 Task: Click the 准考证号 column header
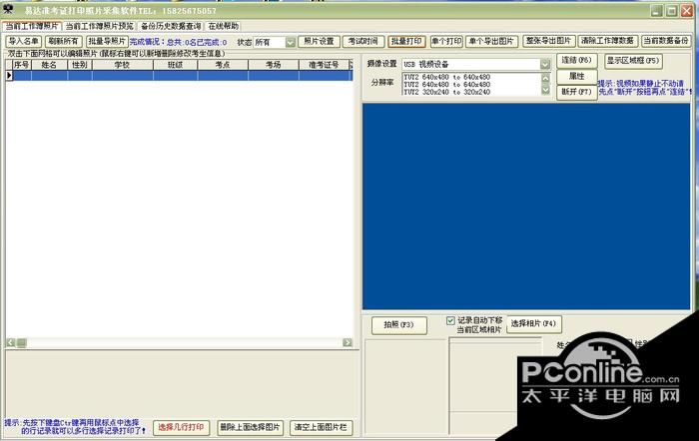324,65
